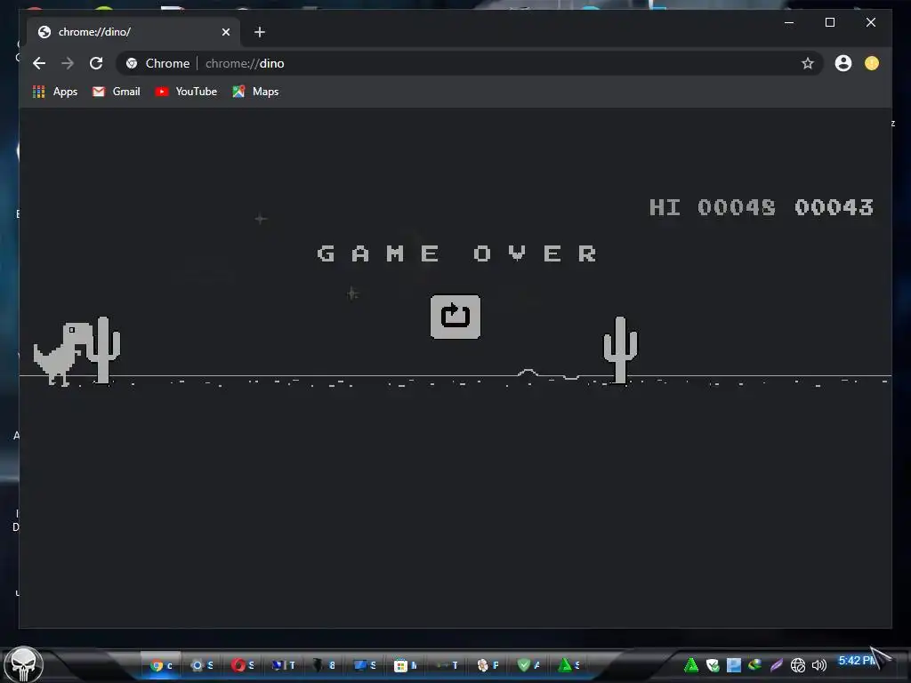911x683 pixels.
Task: Click the shield checkmark tray icon
Action: click(713, 665)
